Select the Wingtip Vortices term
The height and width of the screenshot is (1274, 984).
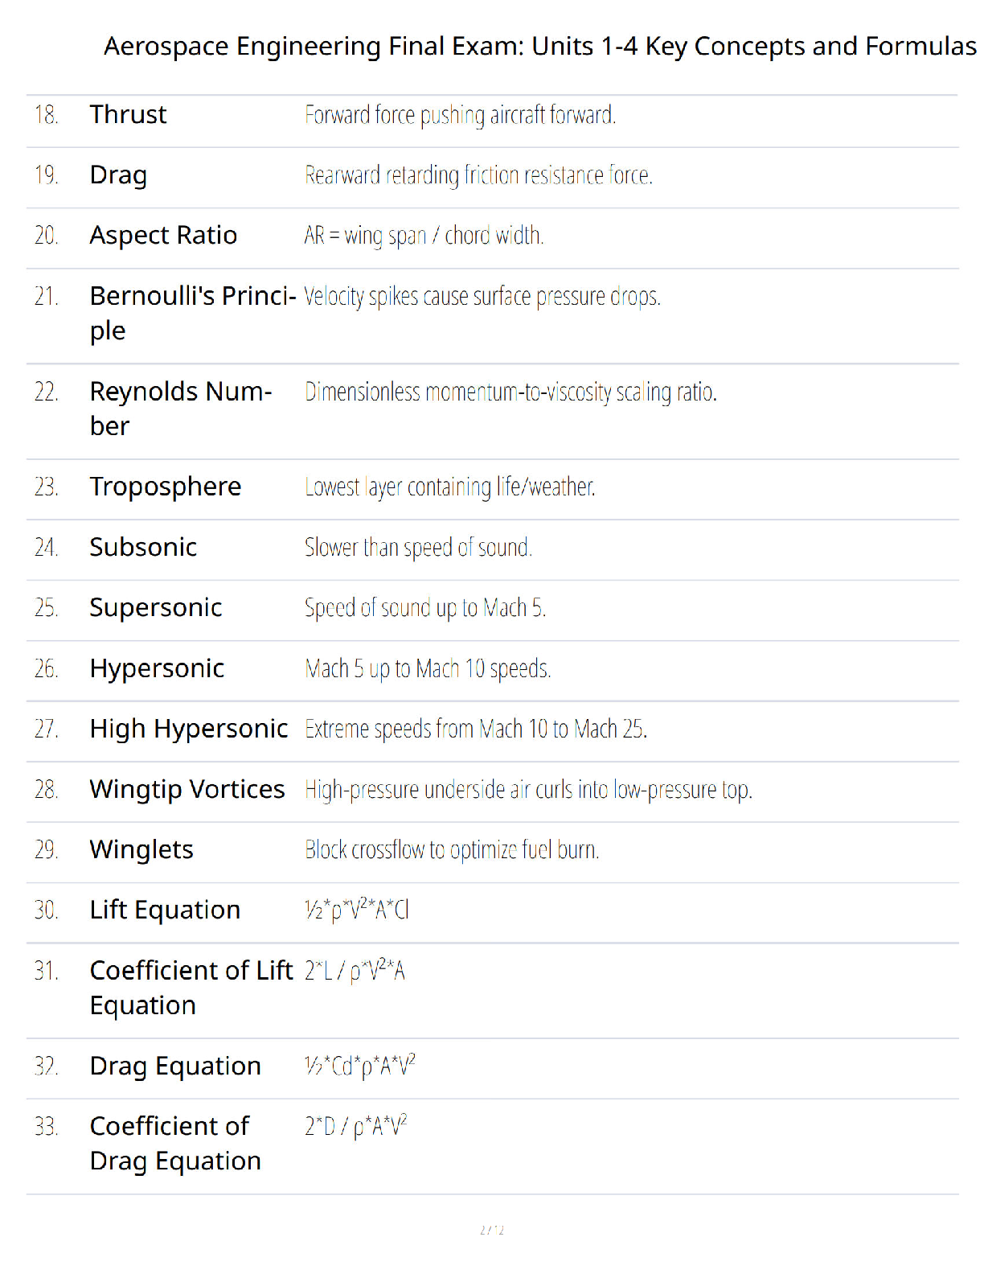pyautogui.click(x=187, y=790)
